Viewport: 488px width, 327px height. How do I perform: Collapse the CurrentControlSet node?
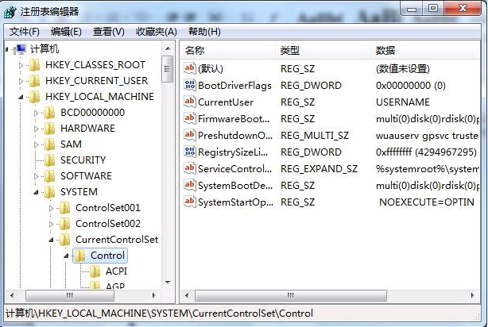[x=52, y=240]
